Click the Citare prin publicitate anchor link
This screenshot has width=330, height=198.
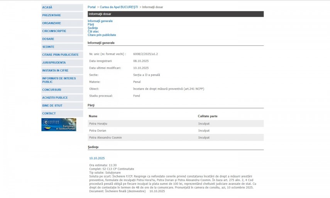102,35
